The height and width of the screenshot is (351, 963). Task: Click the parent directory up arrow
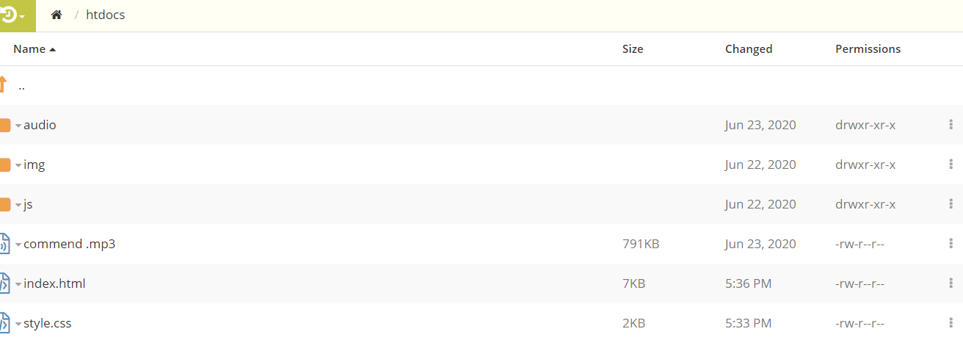pos(3,84)
